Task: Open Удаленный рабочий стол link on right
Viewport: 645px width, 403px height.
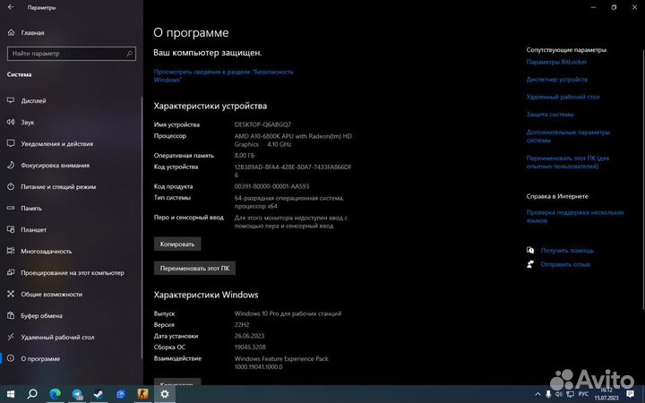Action: [563, 97]
